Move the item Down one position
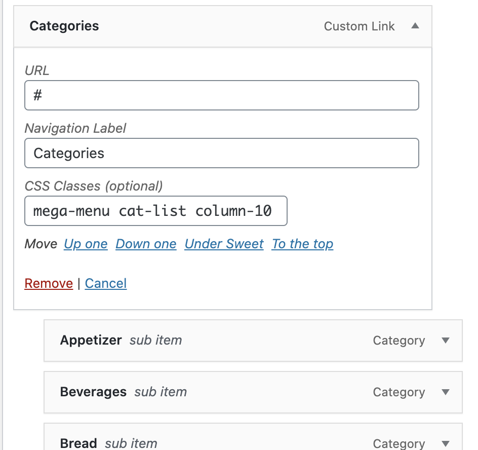The width and height of the screenshot is (478, 450). tap(146, 244)
